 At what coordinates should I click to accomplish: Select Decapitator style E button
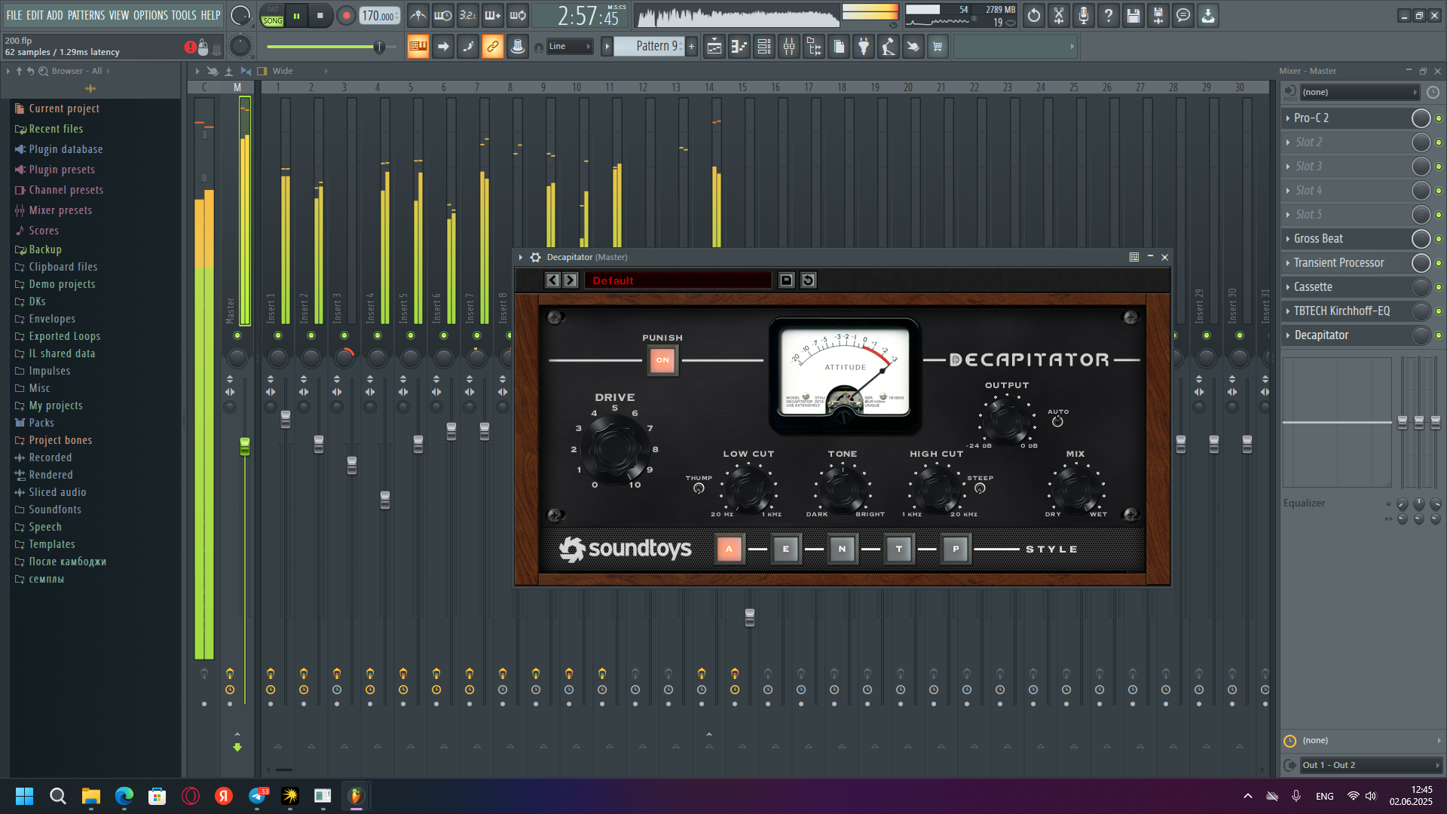point(786,549)
